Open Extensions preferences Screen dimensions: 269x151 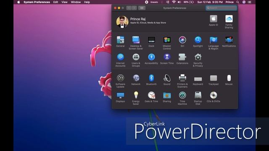tap(182, 59)
